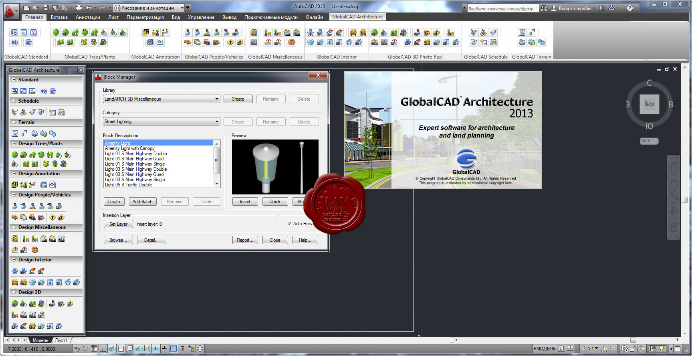Click the yellow up-arrow sign icon in People/Vehicles ribbon
This screenshot has height=356, width=692.
[x=230, y=42]
